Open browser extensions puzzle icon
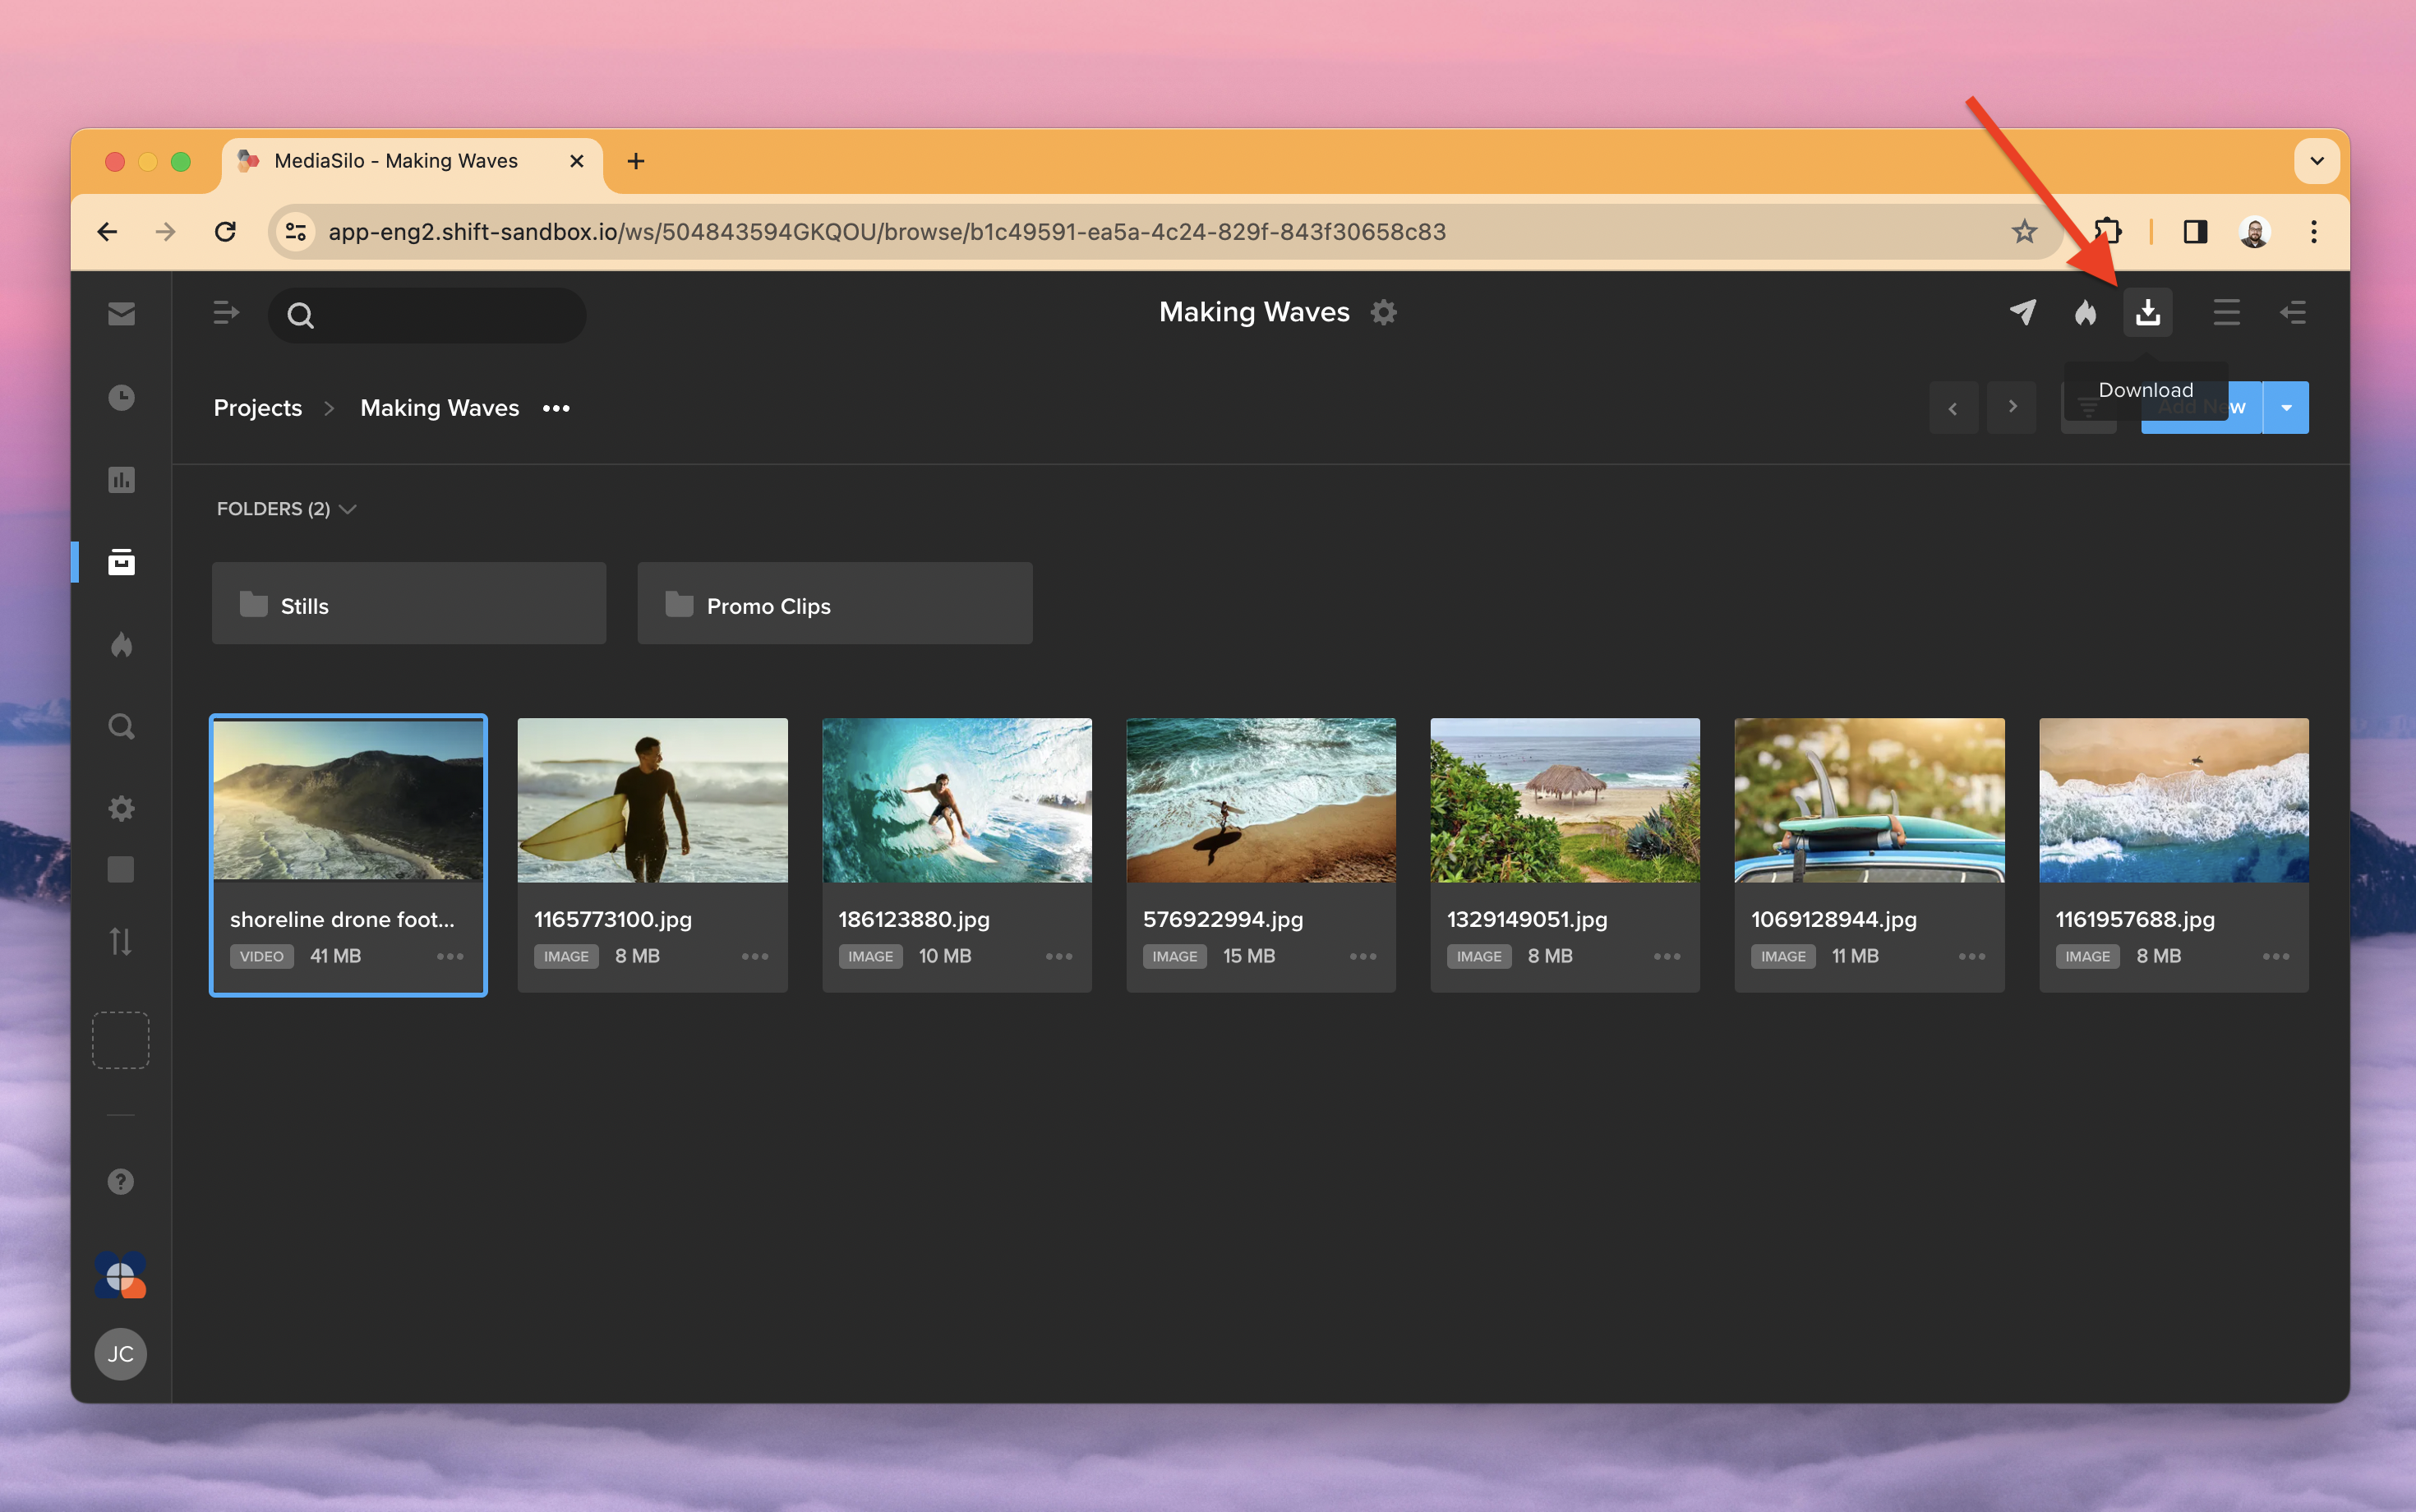 (x=2107, y=232)
